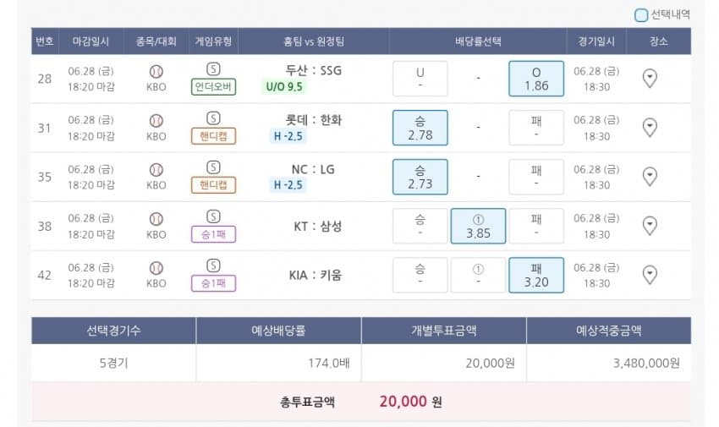Click the 승 option for KT : 삼성

click(420, 226)
